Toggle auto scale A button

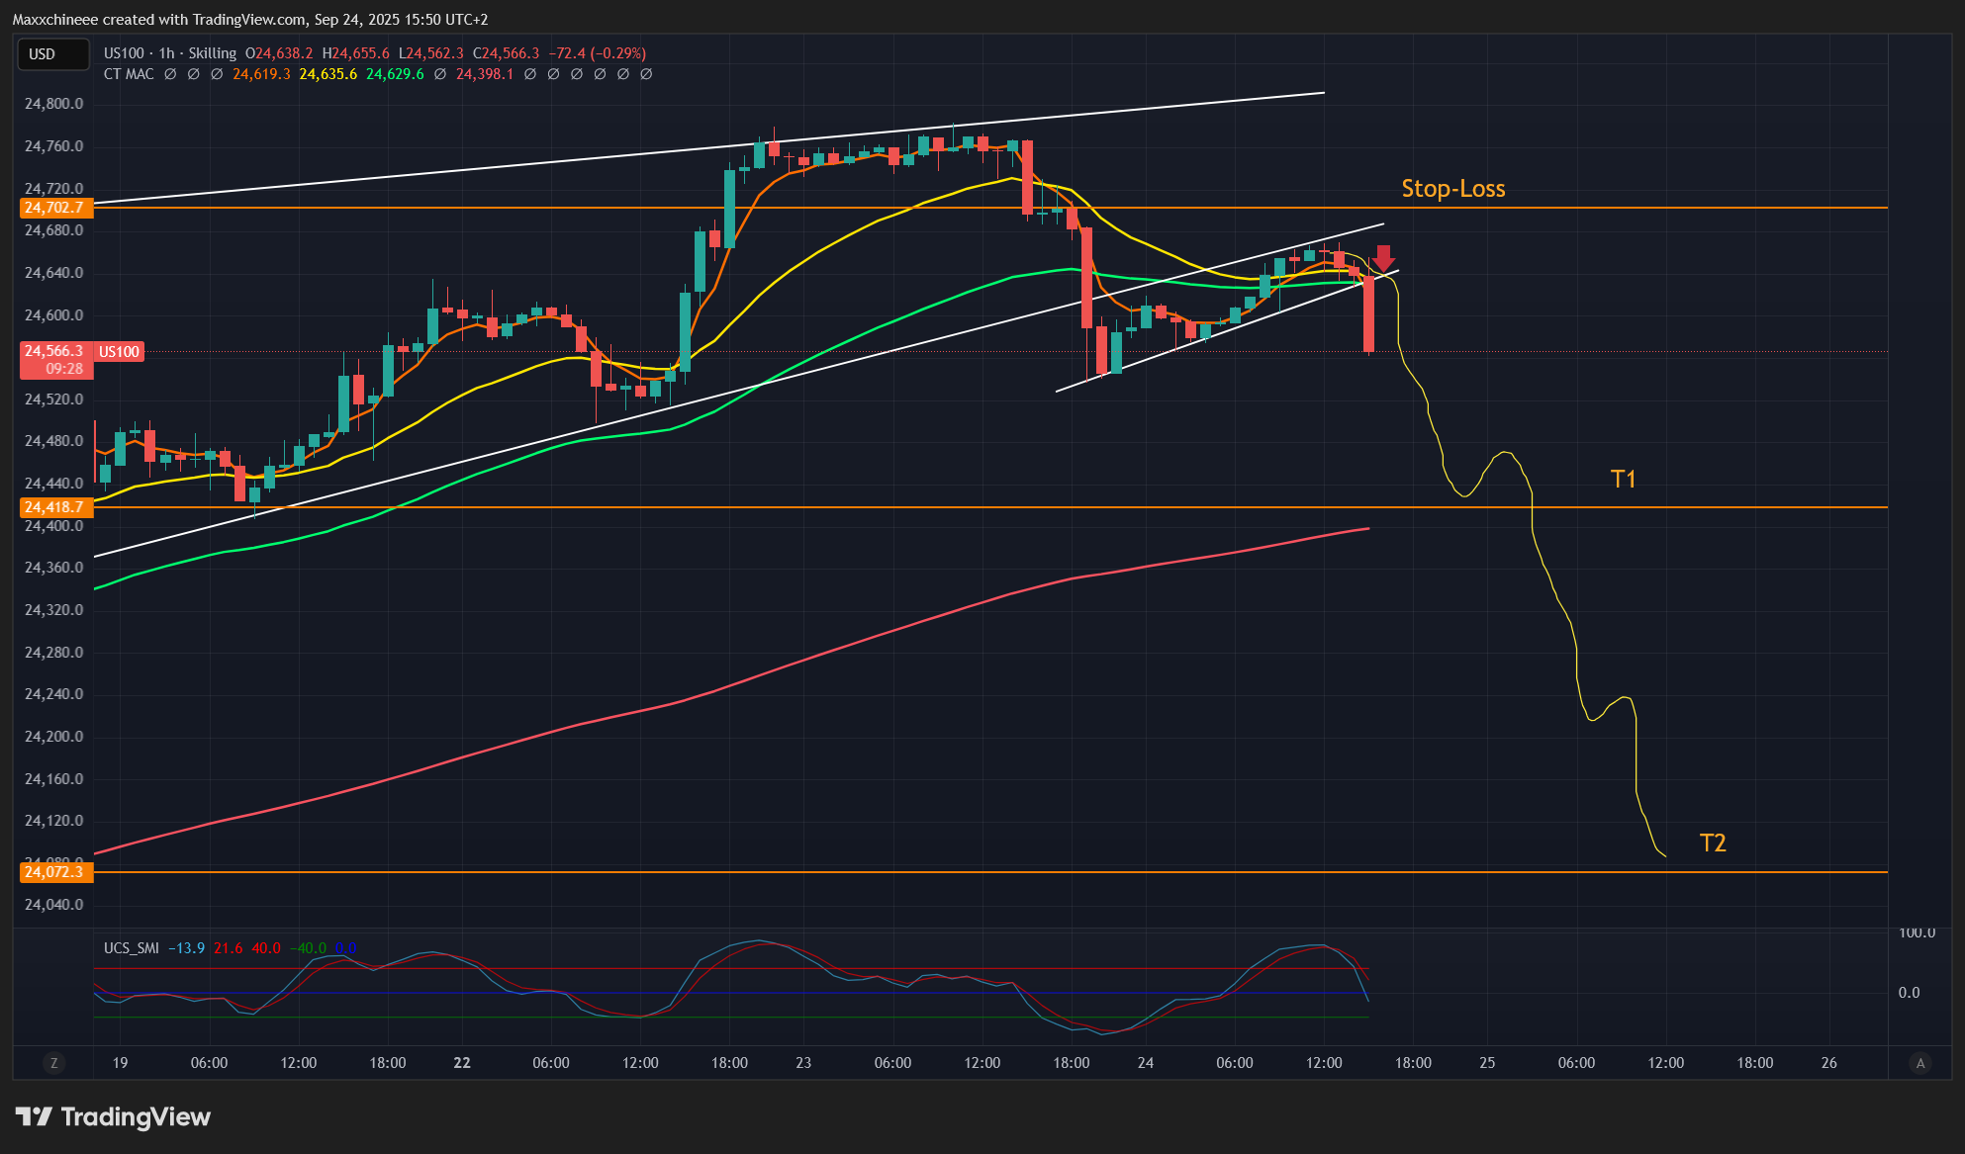point(1920,1063)
